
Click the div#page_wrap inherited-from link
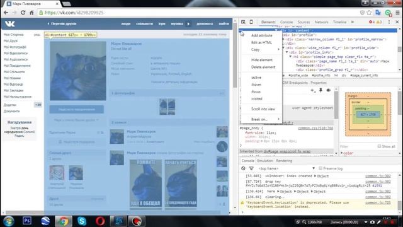(x=287, y=151)
